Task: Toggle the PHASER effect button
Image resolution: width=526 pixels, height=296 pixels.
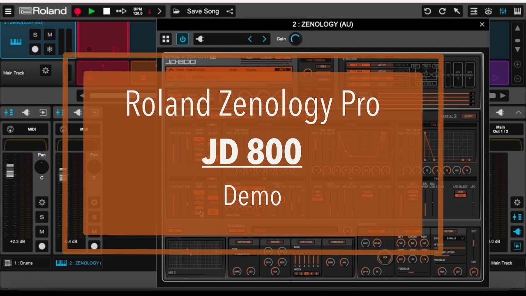Action: tap(275, 242)
